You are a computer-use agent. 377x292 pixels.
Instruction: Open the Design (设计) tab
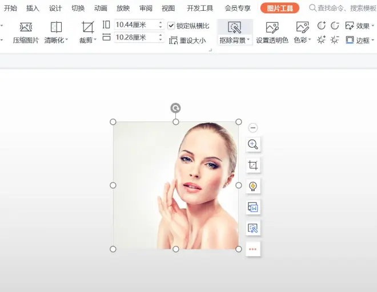point(55,8)
